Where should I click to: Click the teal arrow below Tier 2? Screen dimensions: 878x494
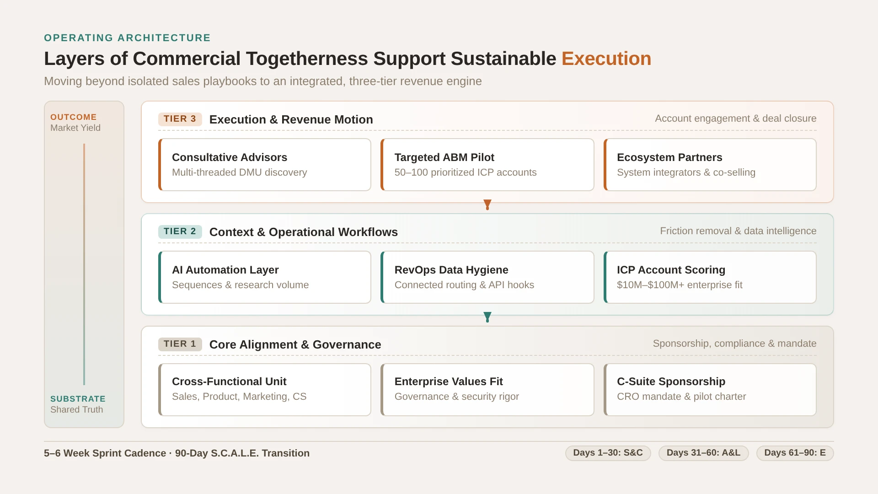[487, 317]
